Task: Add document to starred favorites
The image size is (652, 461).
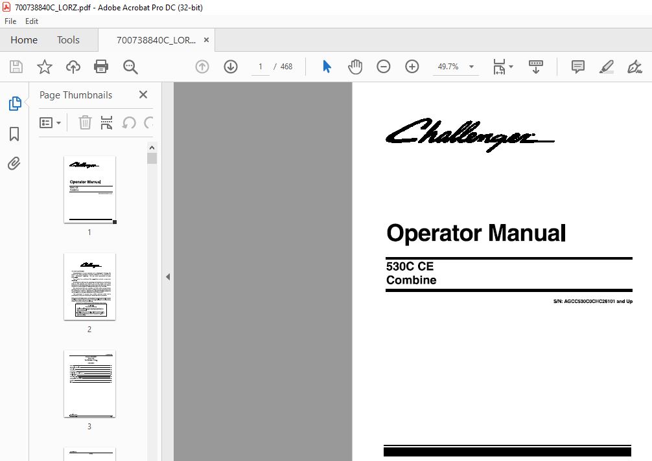Action: click(x=45, y=67)
